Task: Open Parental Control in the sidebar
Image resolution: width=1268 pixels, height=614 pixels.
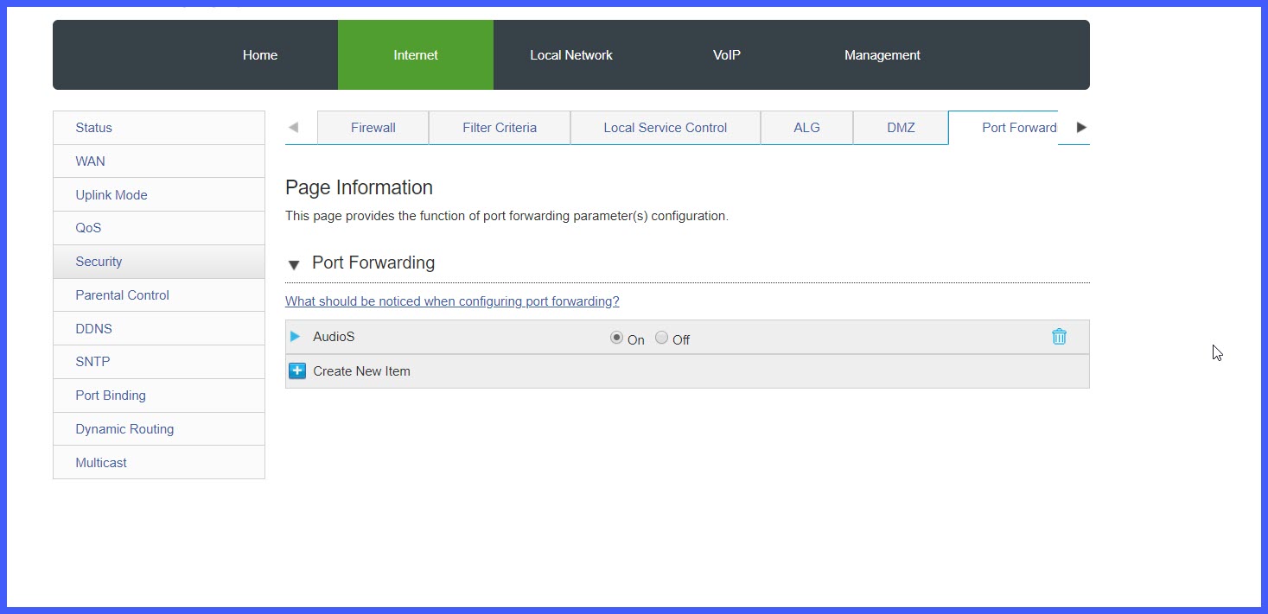Action: [159, 295]
